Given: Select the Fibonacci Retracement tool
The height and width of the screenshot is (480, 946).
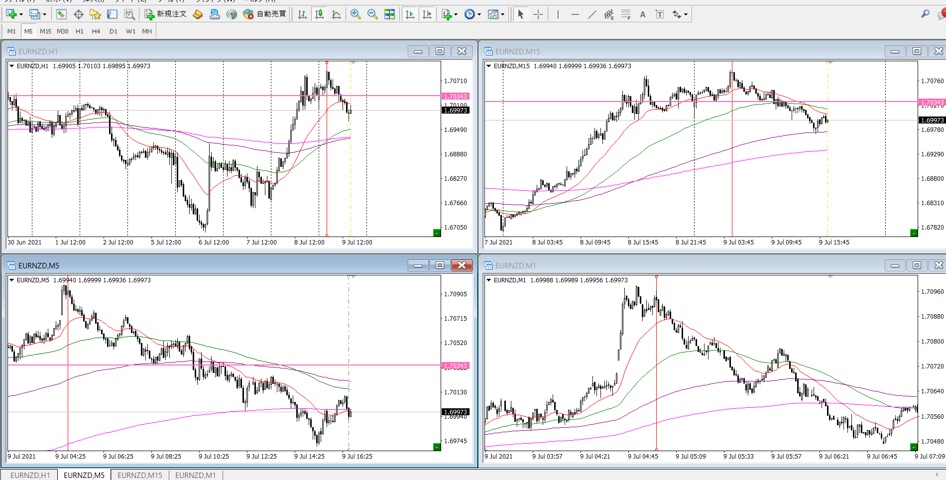Looking at the screenshot, I should [x=626, y=14].
